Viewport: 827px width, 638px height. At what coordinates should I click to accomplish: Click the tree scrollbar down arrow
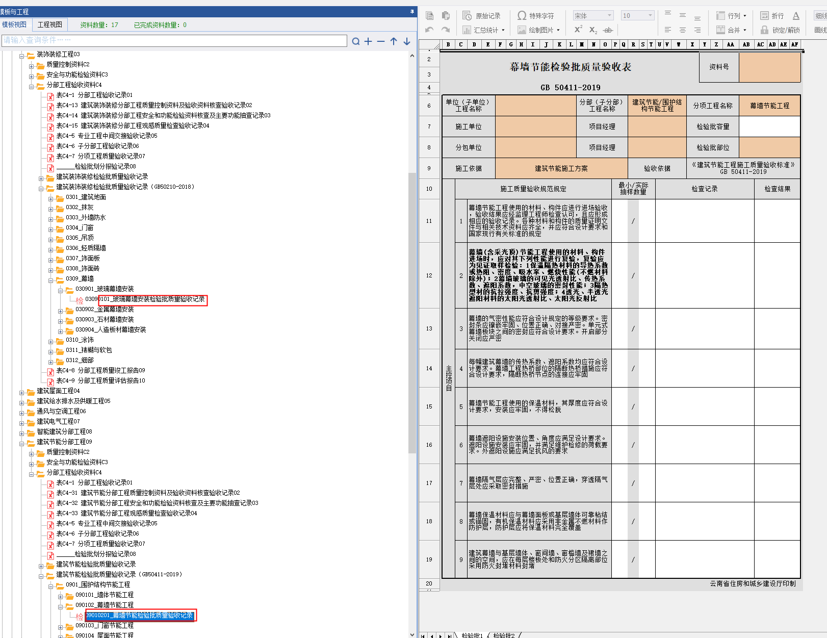(412, 634)
